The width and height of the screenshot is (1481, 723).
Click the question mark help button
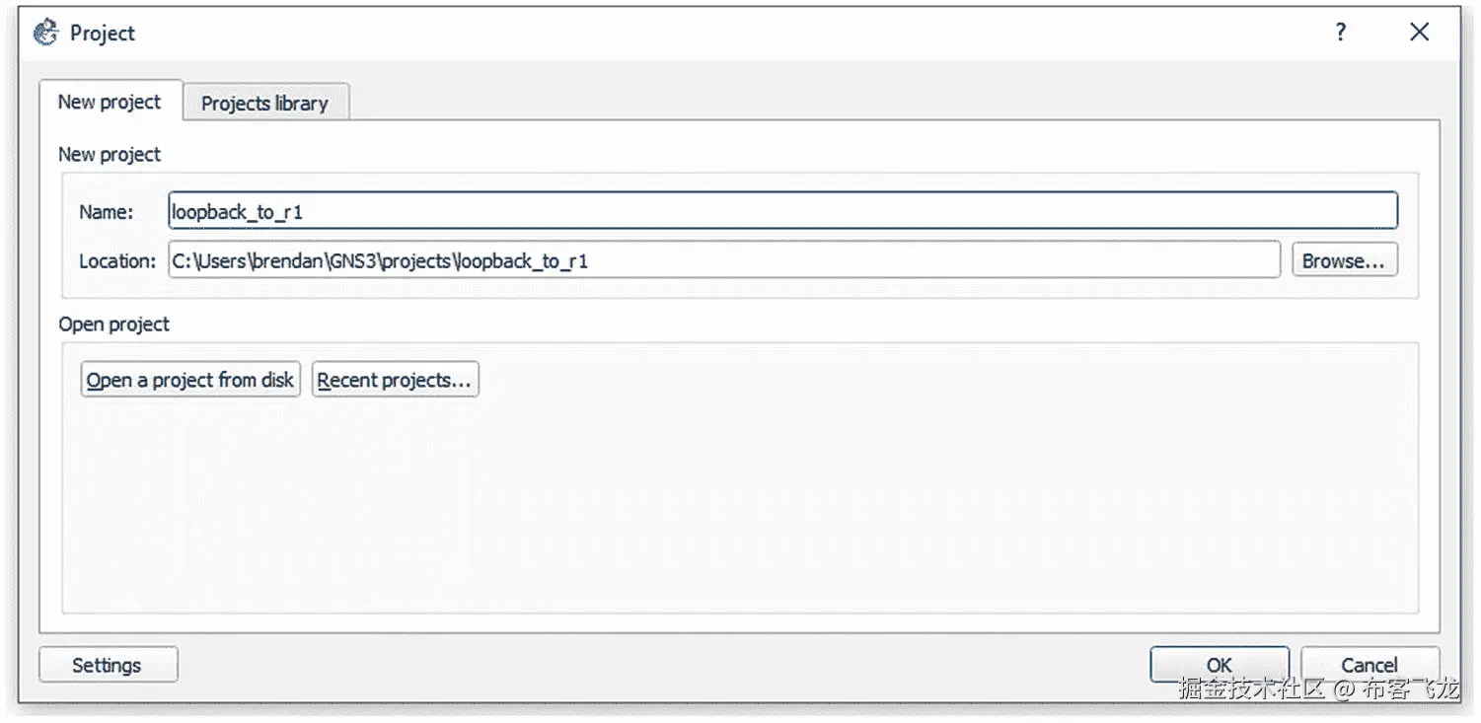pos(1340,33)
